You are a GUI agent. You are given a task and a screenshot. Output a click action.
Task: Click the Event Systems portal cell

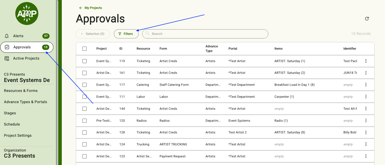tap(239, 121)
